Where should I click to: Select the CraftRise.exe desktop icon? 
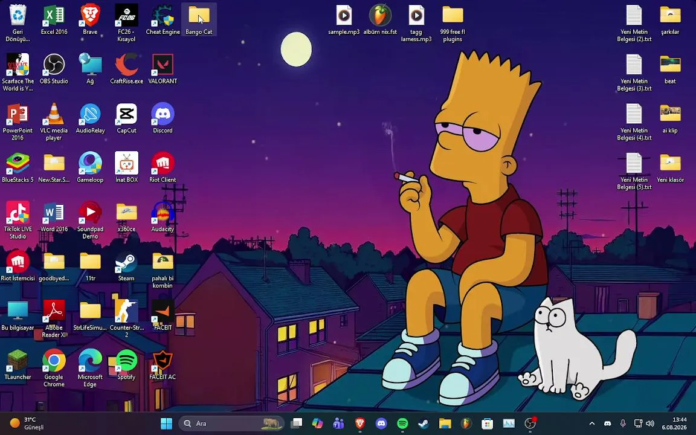[x=126, y=69]
